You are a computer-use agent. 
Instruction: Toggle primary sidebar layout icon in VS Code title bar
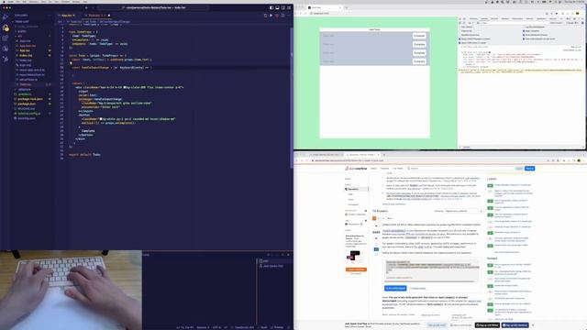(271, 7)
